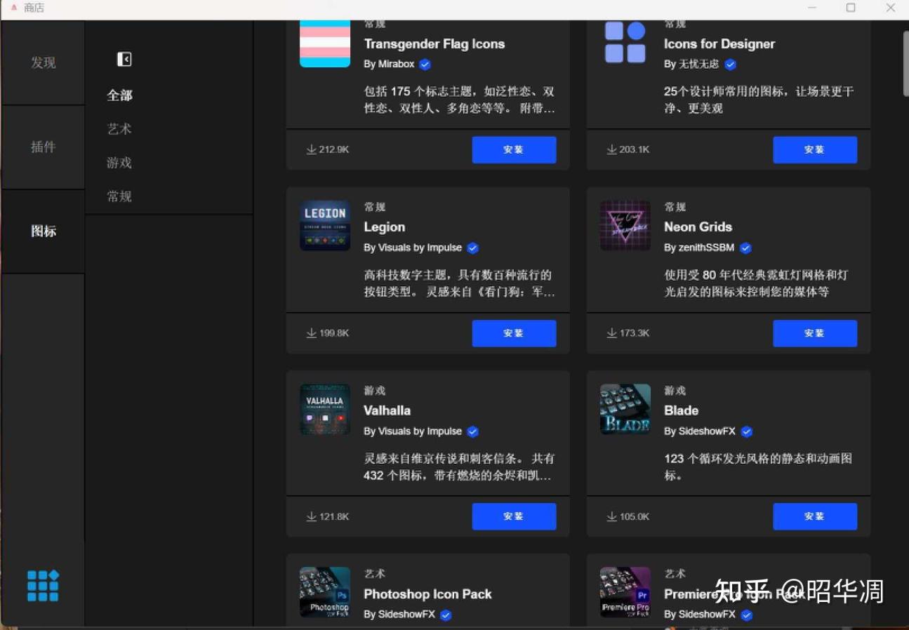Image resolution: width=909 pixels, height=630 pixels.
Task: Click the store's vertical scrollbar
Action: pos(905,63)
